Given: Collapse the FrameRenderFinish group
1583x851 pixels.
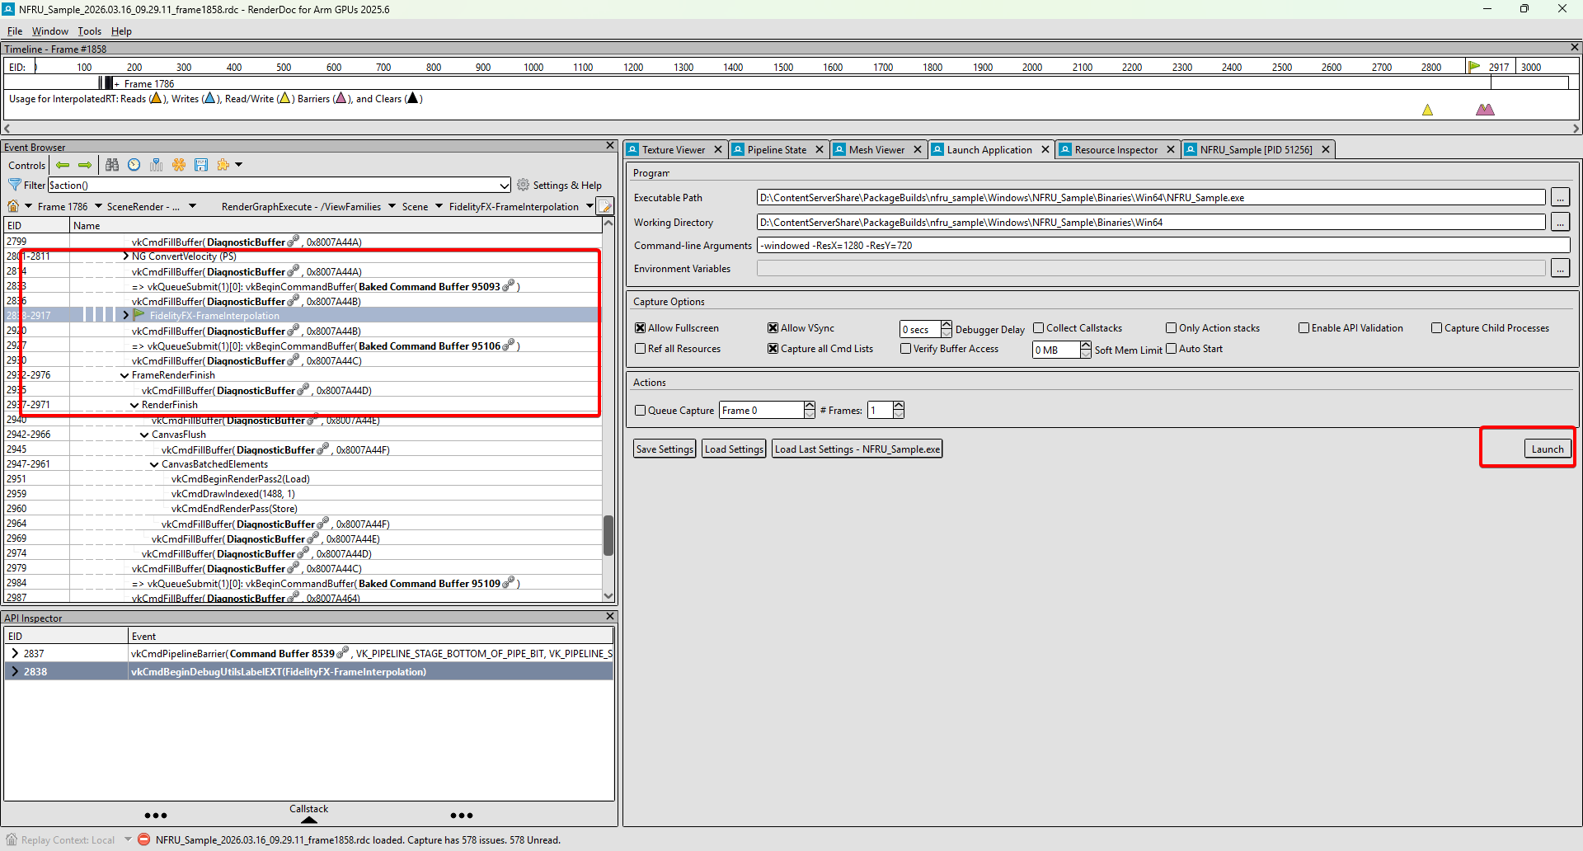Looking at the screenshot, I should click(124, 375).
